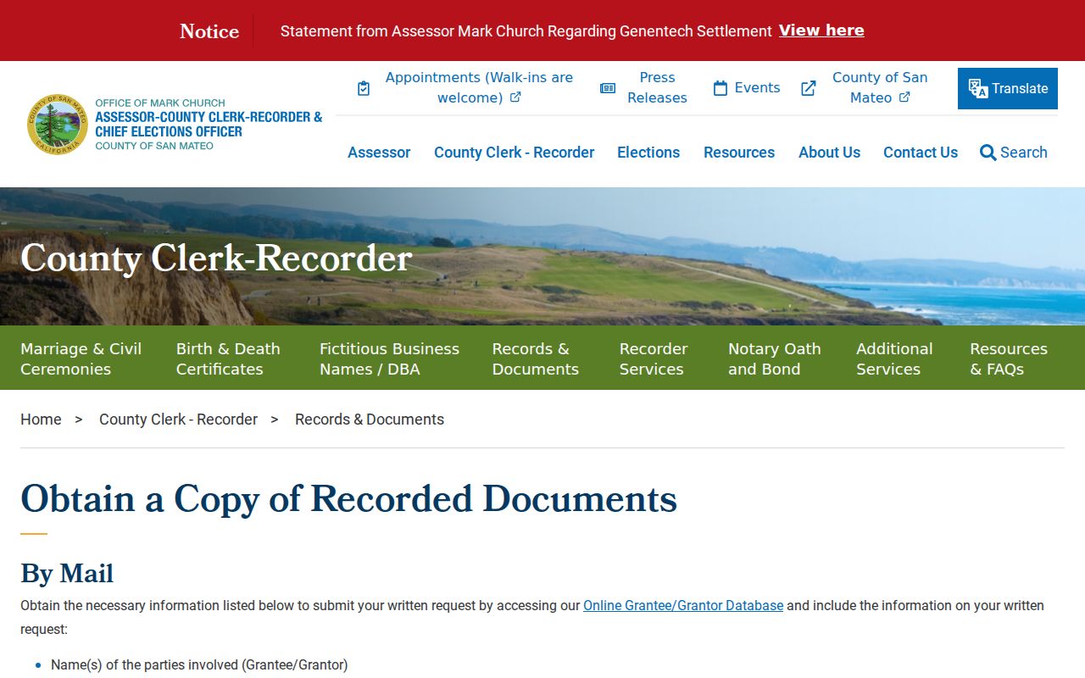Select Resources & FAQs tab

pos(1009,358)
